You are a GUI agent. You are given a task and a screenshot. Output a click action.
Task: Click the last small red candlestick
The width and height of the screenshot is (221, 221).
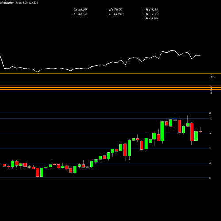click(x=200, y=132)
